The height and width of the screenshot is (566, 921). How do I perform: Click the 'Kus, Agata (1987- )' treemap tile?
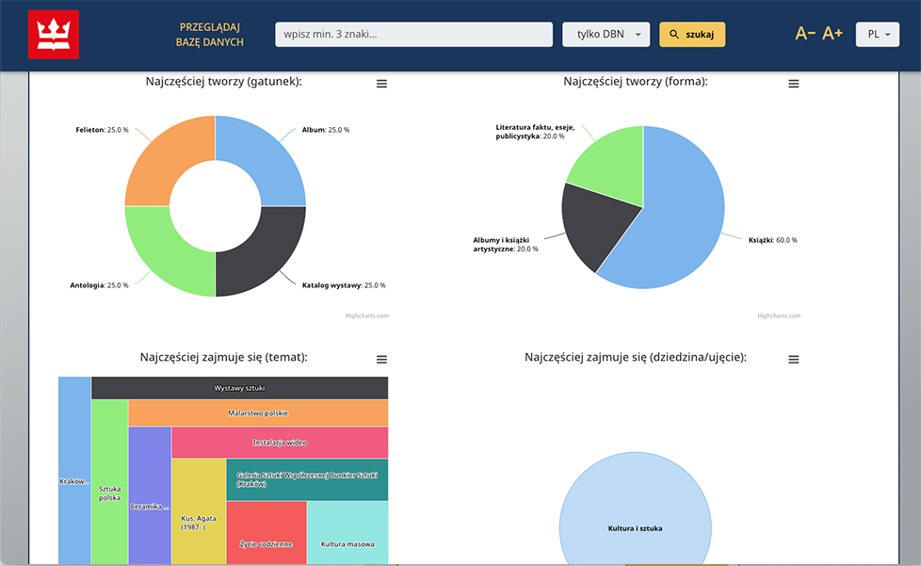click(x=199, y=512)
